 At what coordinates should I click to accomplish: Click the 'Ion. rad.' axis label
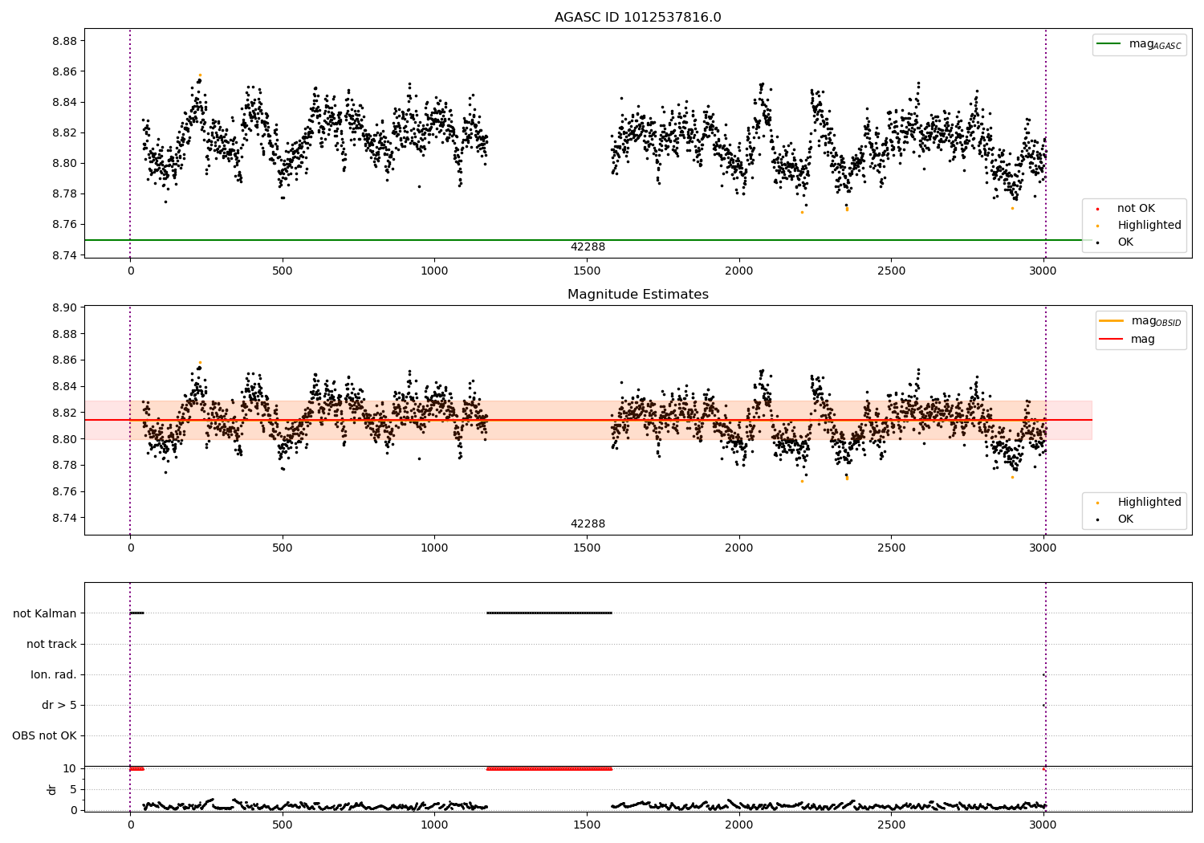pyautogui.click(x=54, y=674)
